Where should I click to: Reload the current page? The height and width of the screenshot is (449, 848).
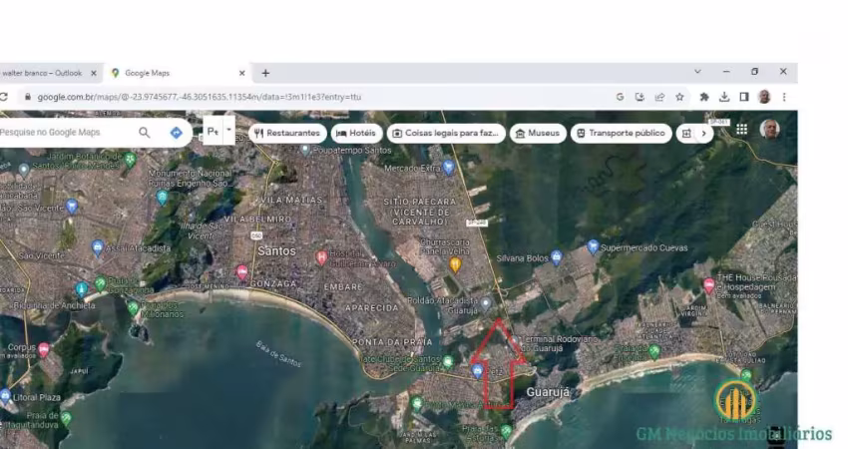coord(4,97)
